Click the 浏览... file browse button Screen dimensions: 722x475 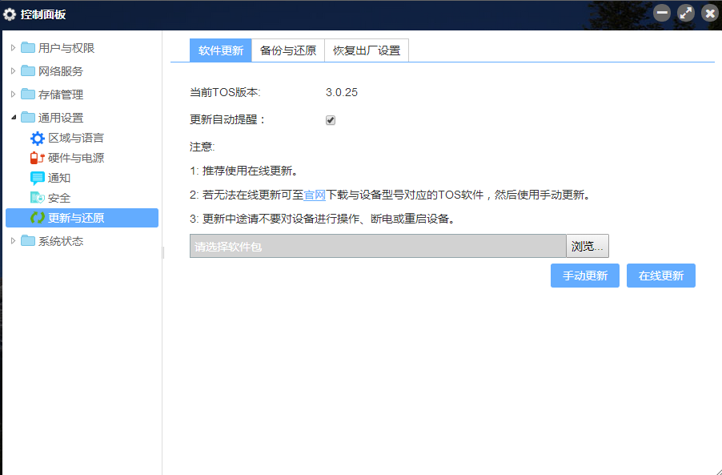coord(588,247)
